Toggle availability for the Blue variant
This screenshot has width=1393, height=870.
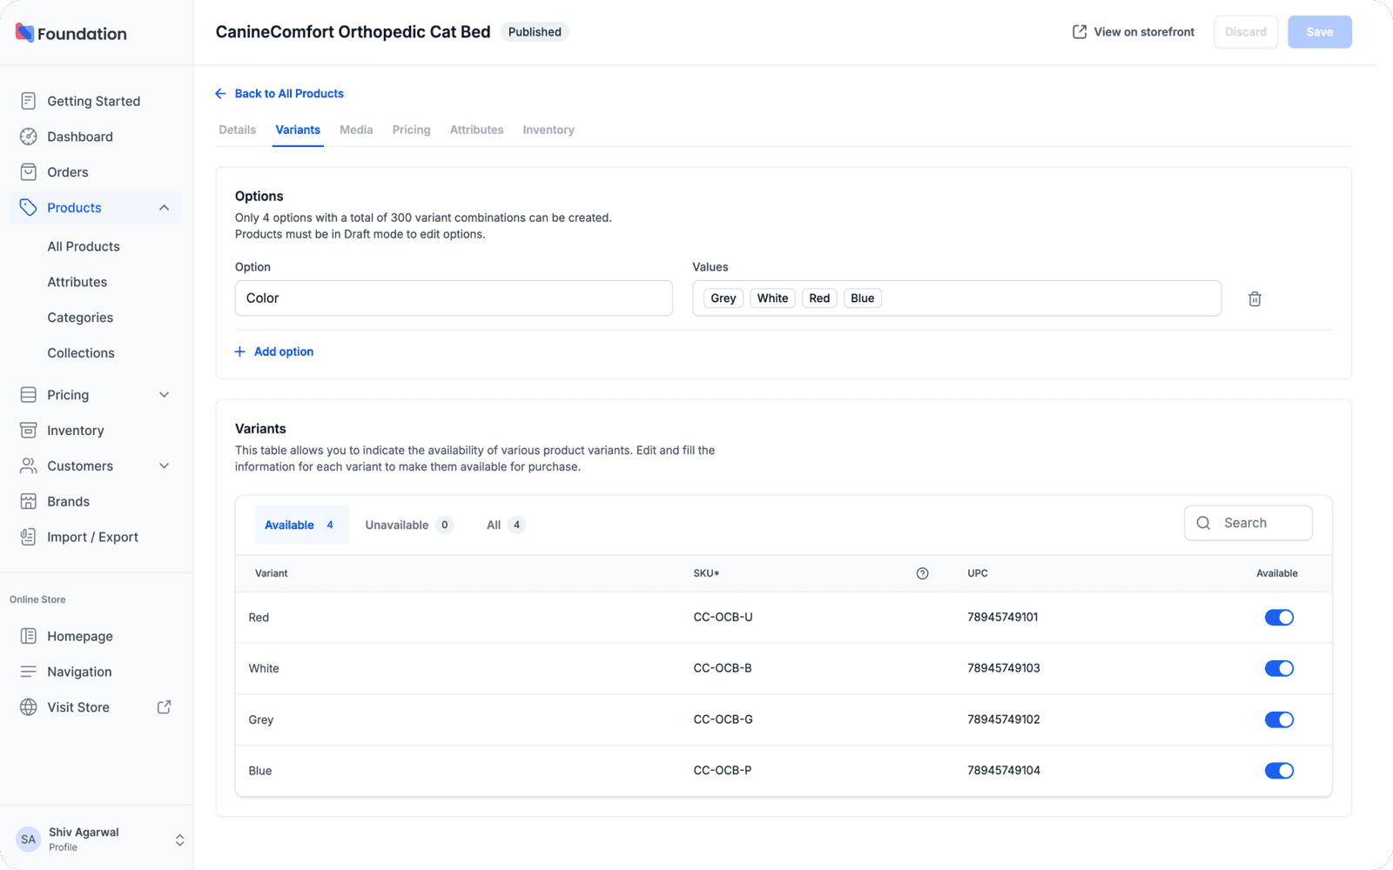[1279, 771]
